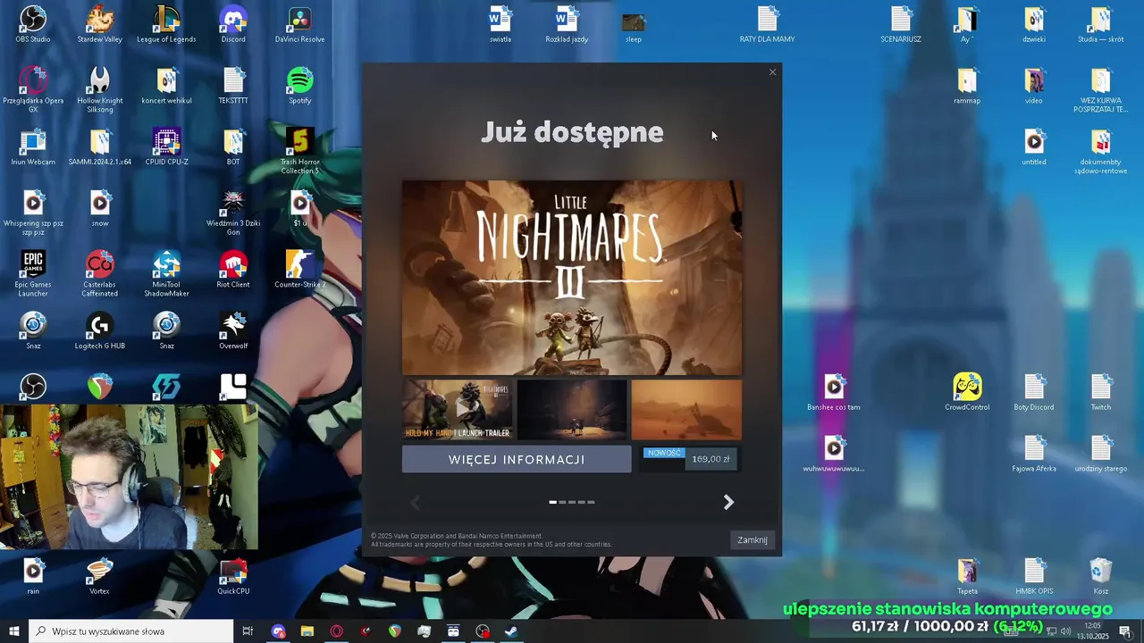Open the Opera GX browser shortcut

tap(33, 88)
